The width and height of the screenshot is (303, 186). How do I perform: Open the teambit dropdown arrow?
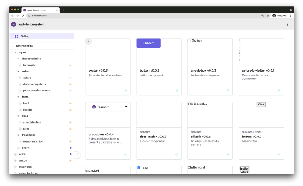126,107
